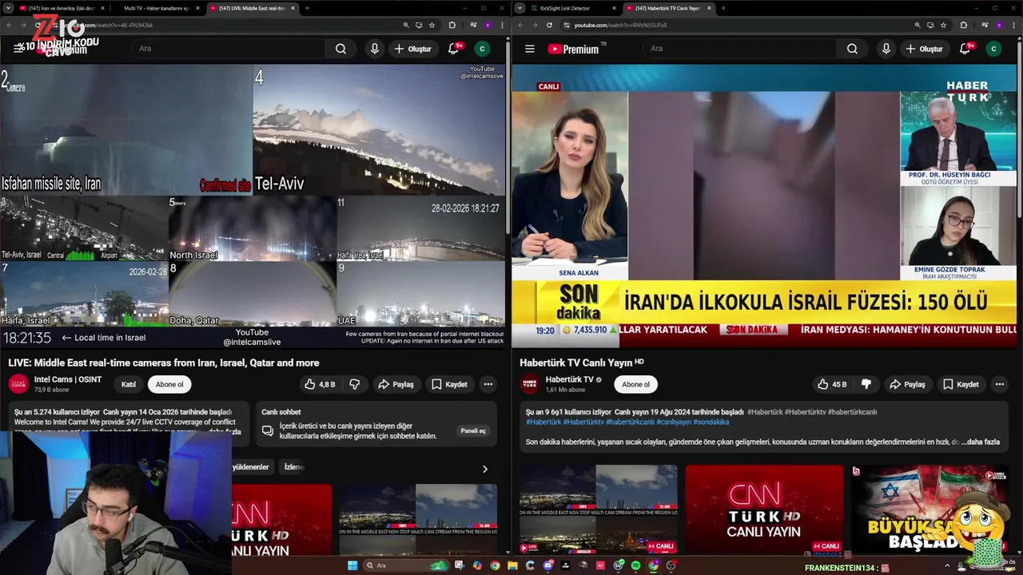The image size is (1023, 575).
Task: Click 'Kaydet' under the Habertürk TV video
Action: (x=961, y=384)
